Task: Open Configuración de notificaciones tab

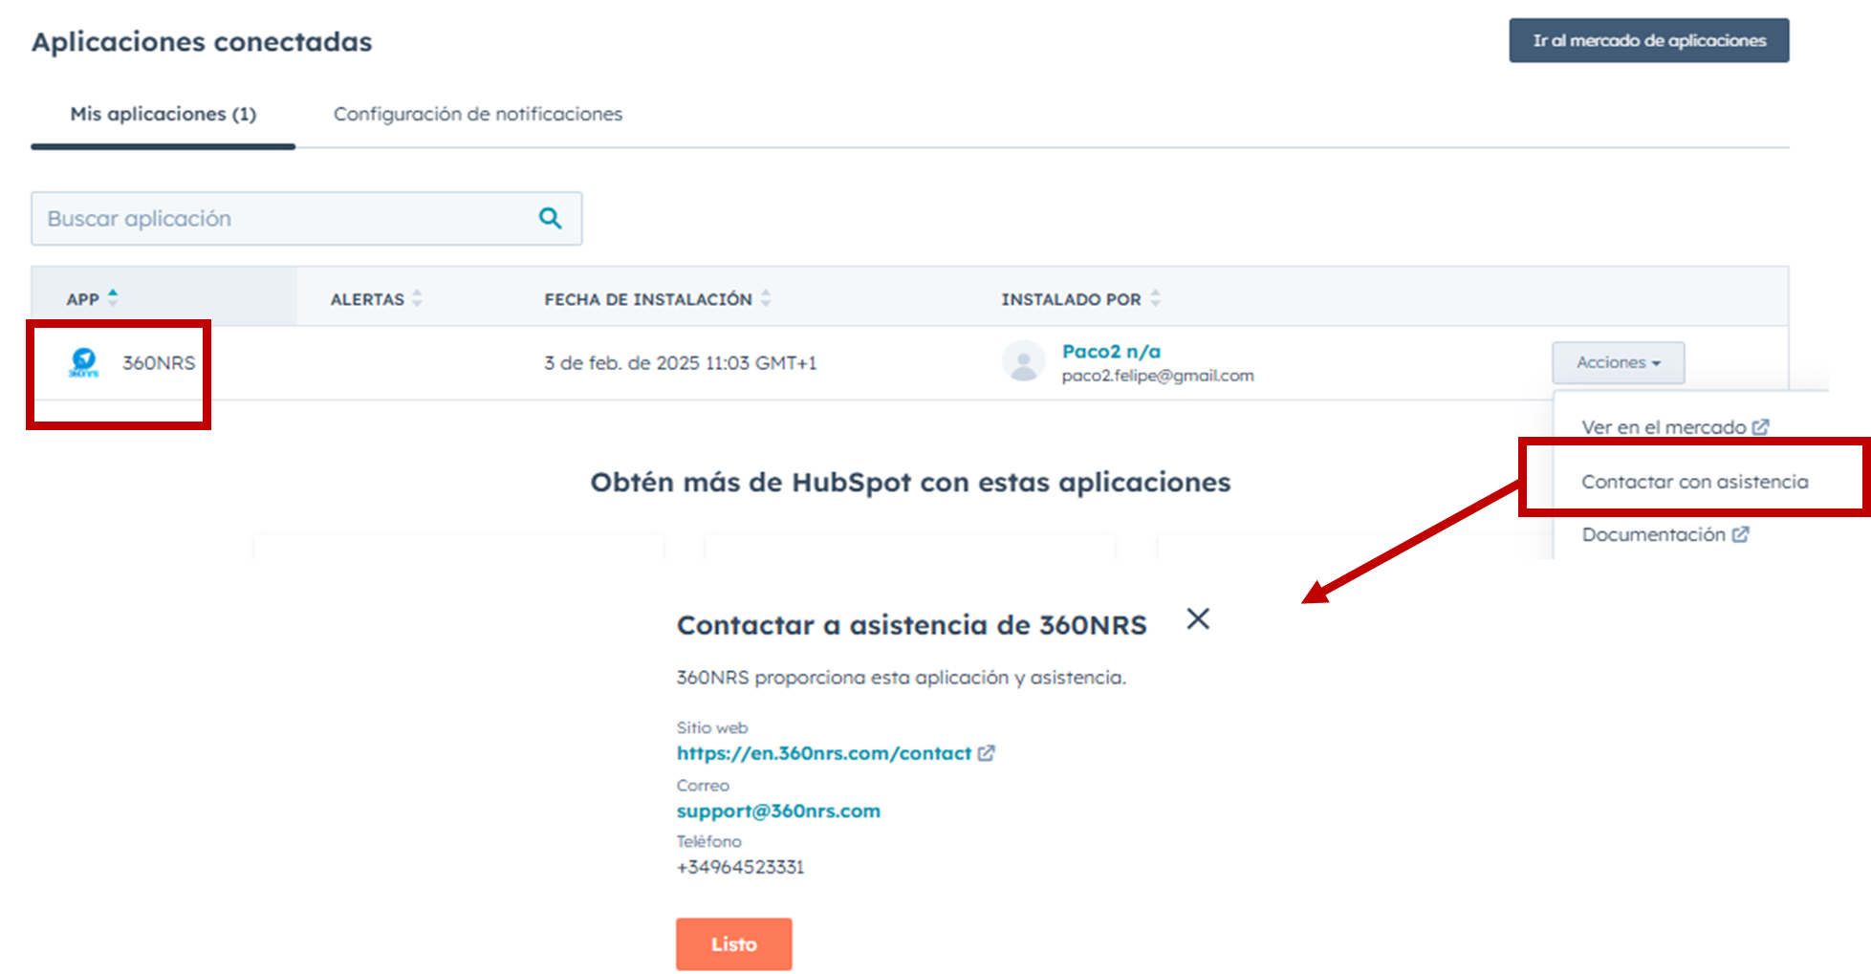Action: point(477,115)
